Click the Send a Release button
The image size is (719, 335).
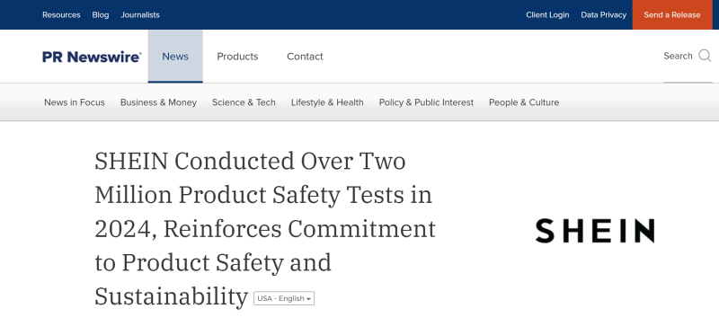[671, 14]
